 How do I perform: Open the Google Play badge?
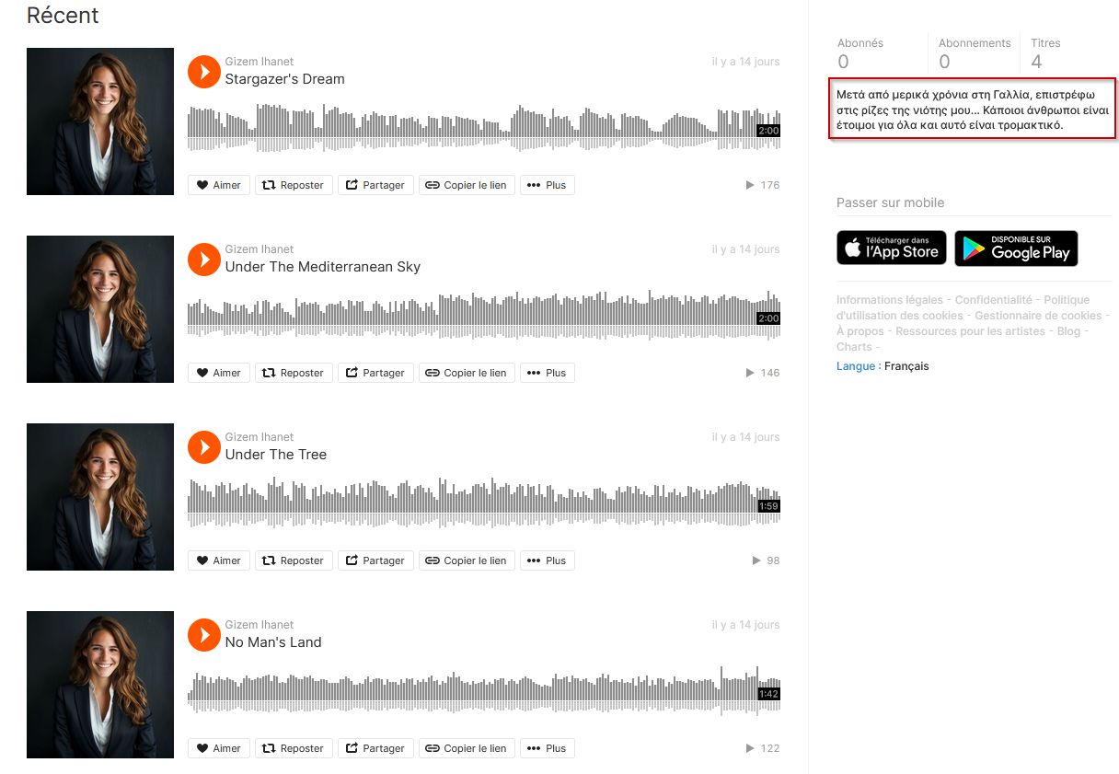(1016, 248)
